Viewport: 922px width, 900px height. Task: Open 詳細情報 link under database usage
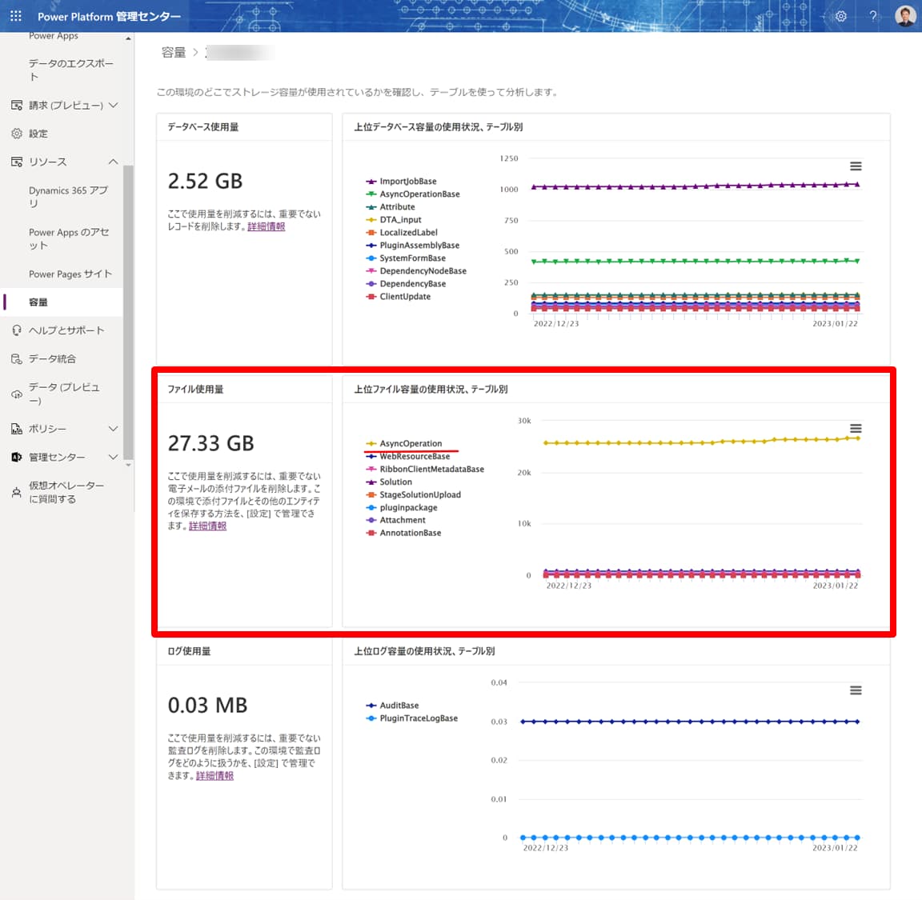coord(266,226)
